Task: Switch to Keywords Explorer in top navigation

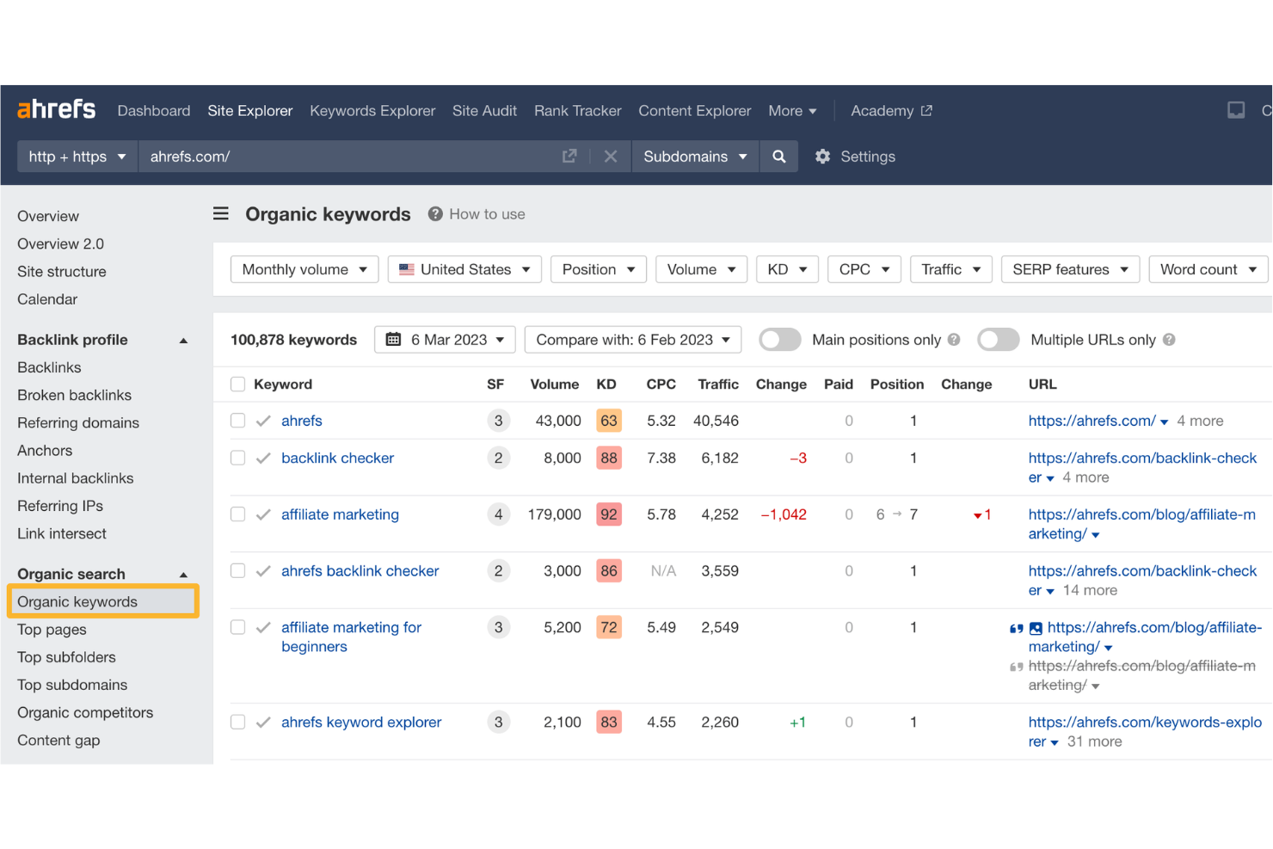Action: (x=372, y=110)
